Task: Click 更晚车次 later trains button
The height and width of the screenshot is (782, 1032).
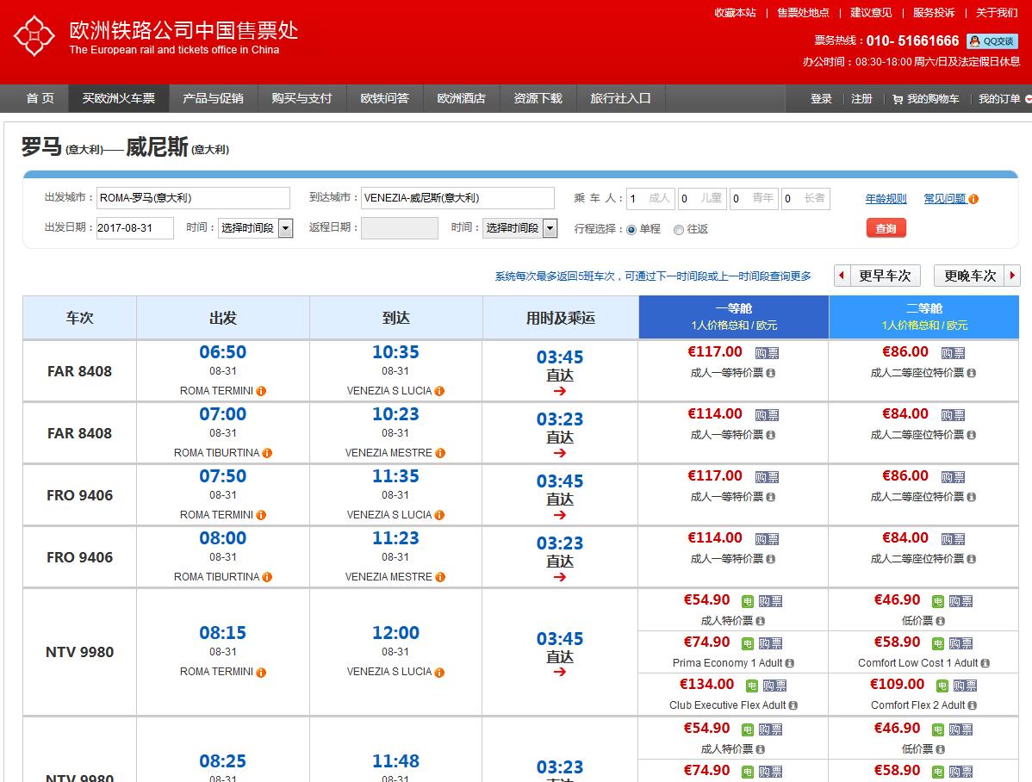Action: click(977, 276)
